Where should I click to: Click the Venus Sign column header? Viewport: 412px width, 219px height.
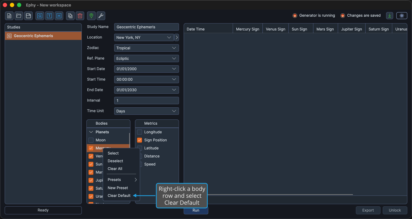click(x=276, y=29)
